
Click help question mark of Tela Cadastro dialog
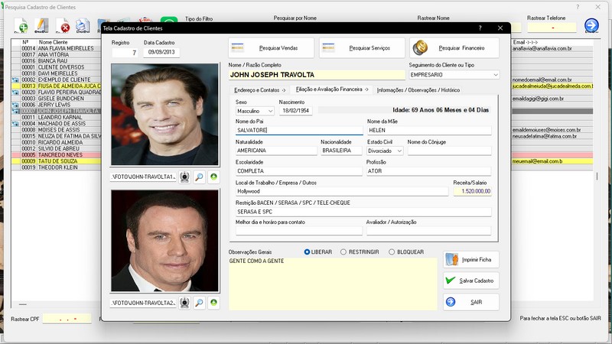[480, 28]
